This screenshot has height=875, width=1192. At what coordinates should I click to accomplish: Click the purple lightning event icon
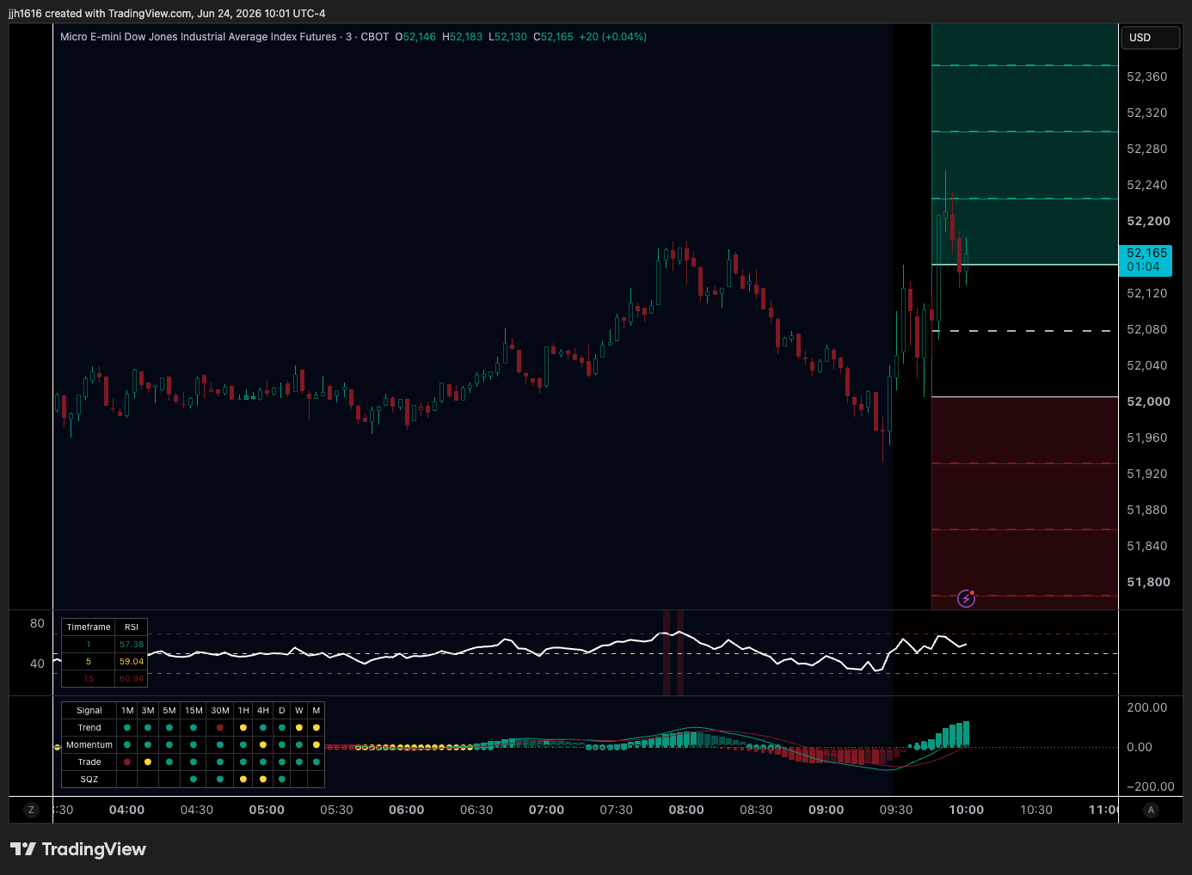(x=966, y=598)
